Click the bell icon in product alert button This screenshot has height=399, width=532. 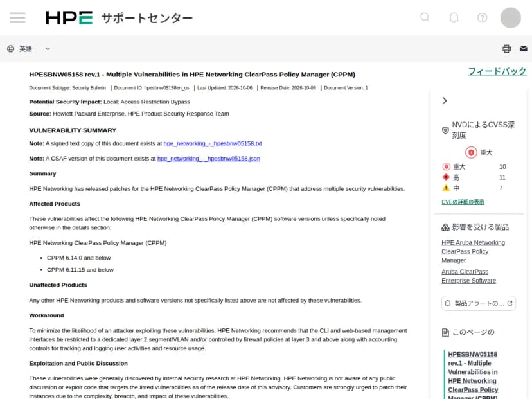click(x=448, y=303)
